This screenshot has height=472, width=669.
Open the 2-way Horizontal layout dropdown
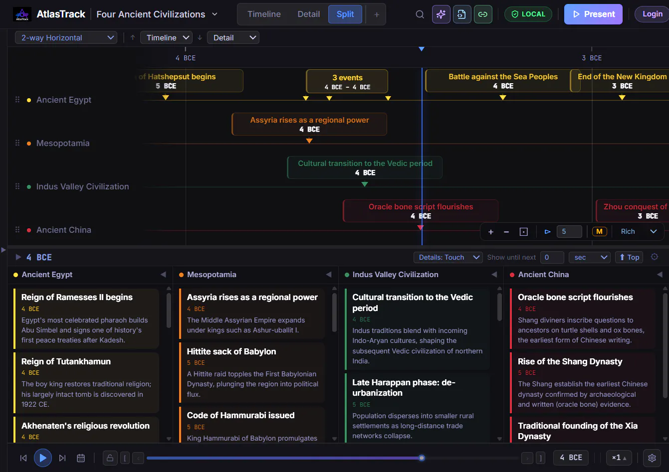[x=66, y=37]
